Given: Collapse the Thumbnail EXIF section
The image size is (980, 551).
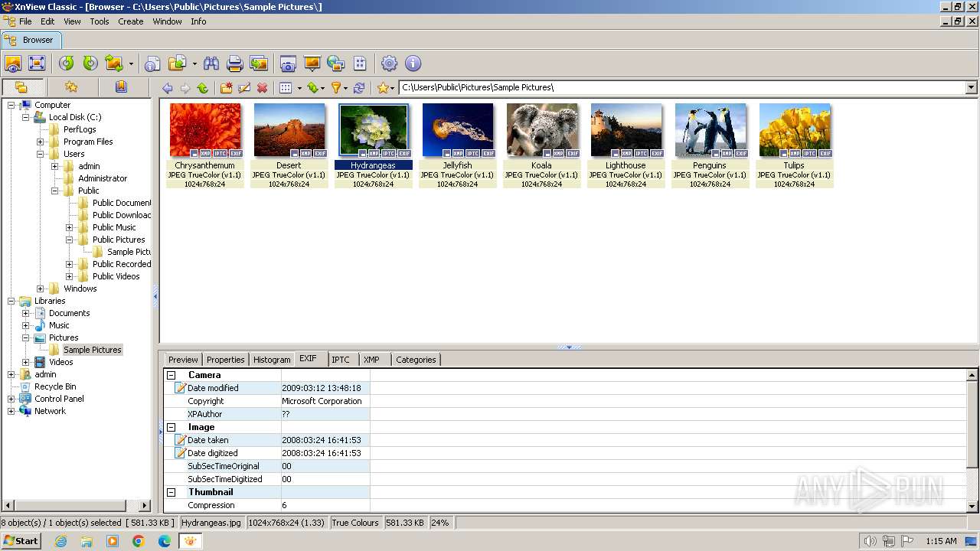Looking at the screenshot, I should (x=171, y=492).
